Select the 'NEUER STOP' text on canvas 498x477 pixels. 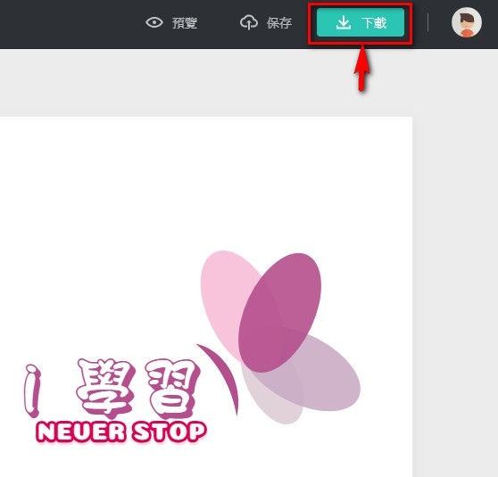[121, 432]
